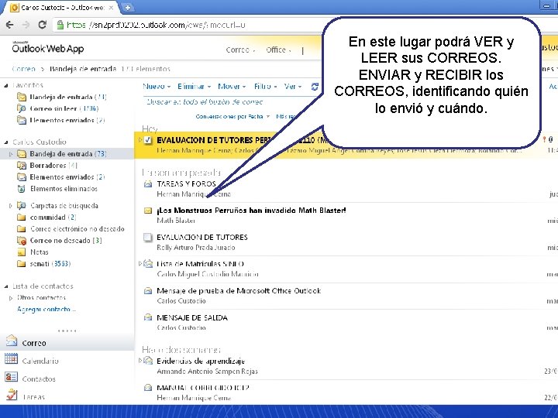Click Correo no deseado junk icon

(x=22, y=241)
